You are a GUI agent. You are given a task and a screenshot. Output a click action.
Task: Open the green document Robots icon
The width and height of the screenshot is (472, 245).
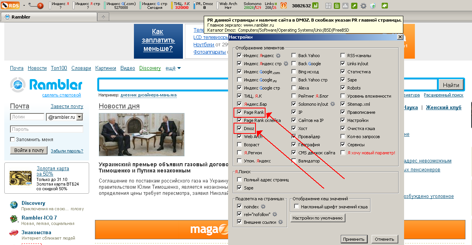point(337,6)
